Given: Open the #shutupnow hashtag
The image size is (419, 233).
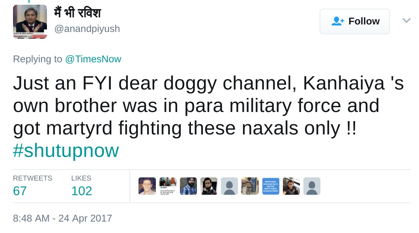Looking at the screenshot, I should 66,151.
